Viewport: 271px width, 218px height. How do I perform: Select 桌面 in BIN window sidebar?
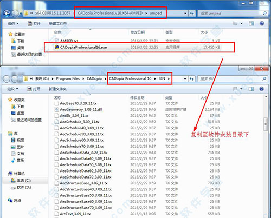(x=17, y=113)
